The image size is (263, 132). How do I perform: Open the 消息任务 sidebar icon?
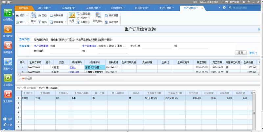(x=8, y=45)
